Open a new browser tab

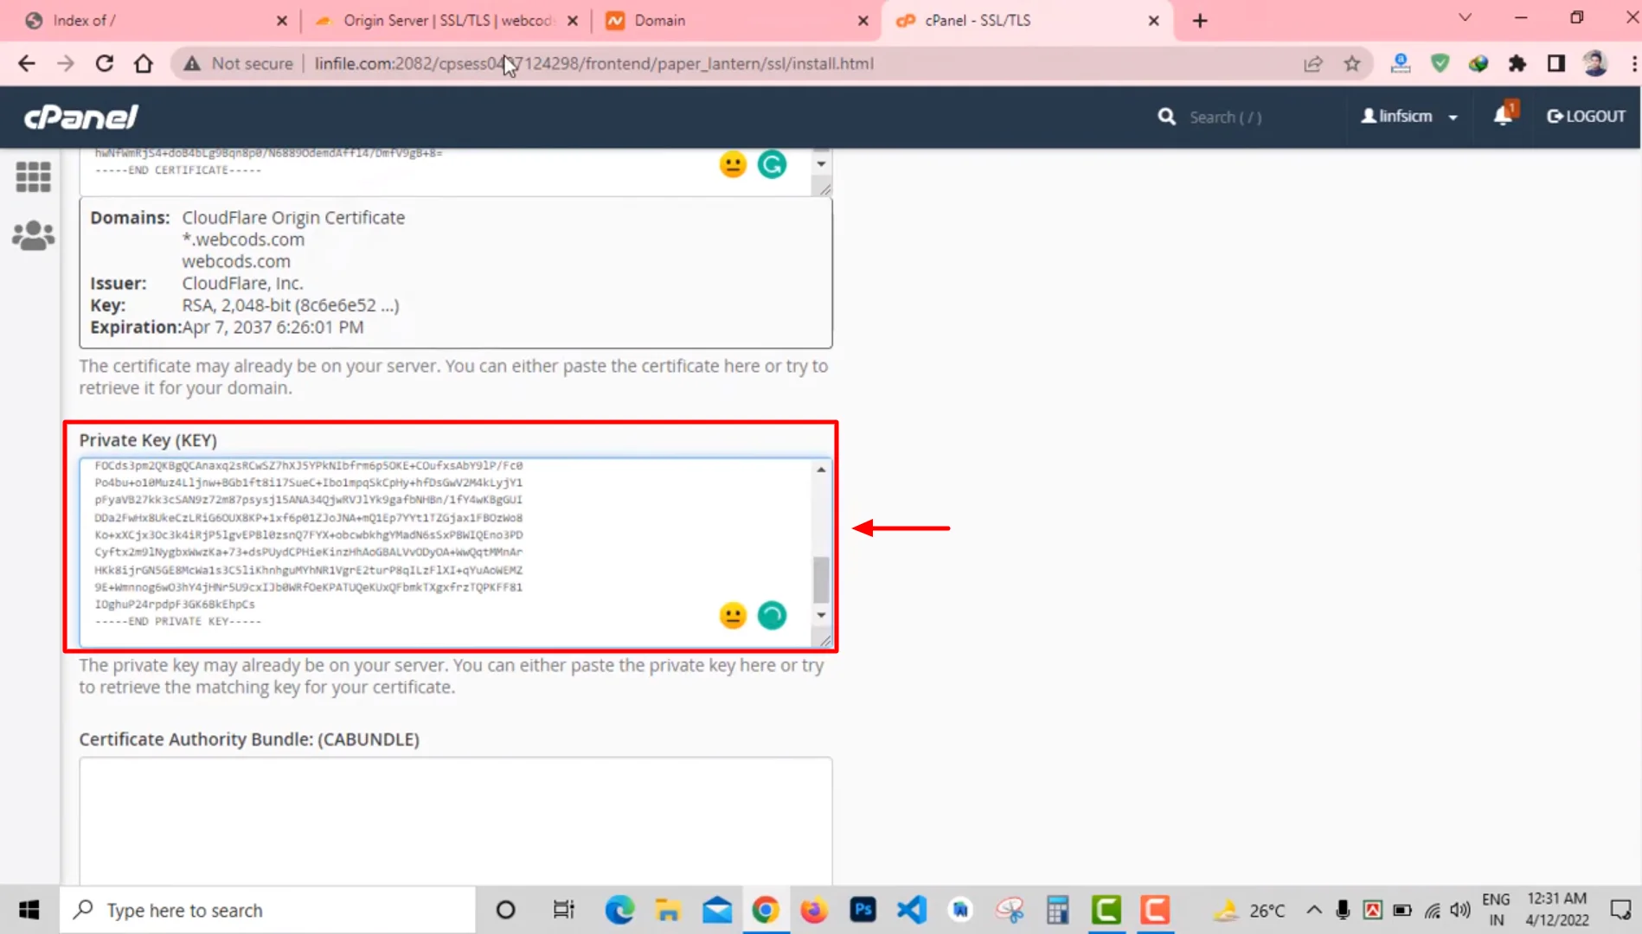tap(1200, 21)
